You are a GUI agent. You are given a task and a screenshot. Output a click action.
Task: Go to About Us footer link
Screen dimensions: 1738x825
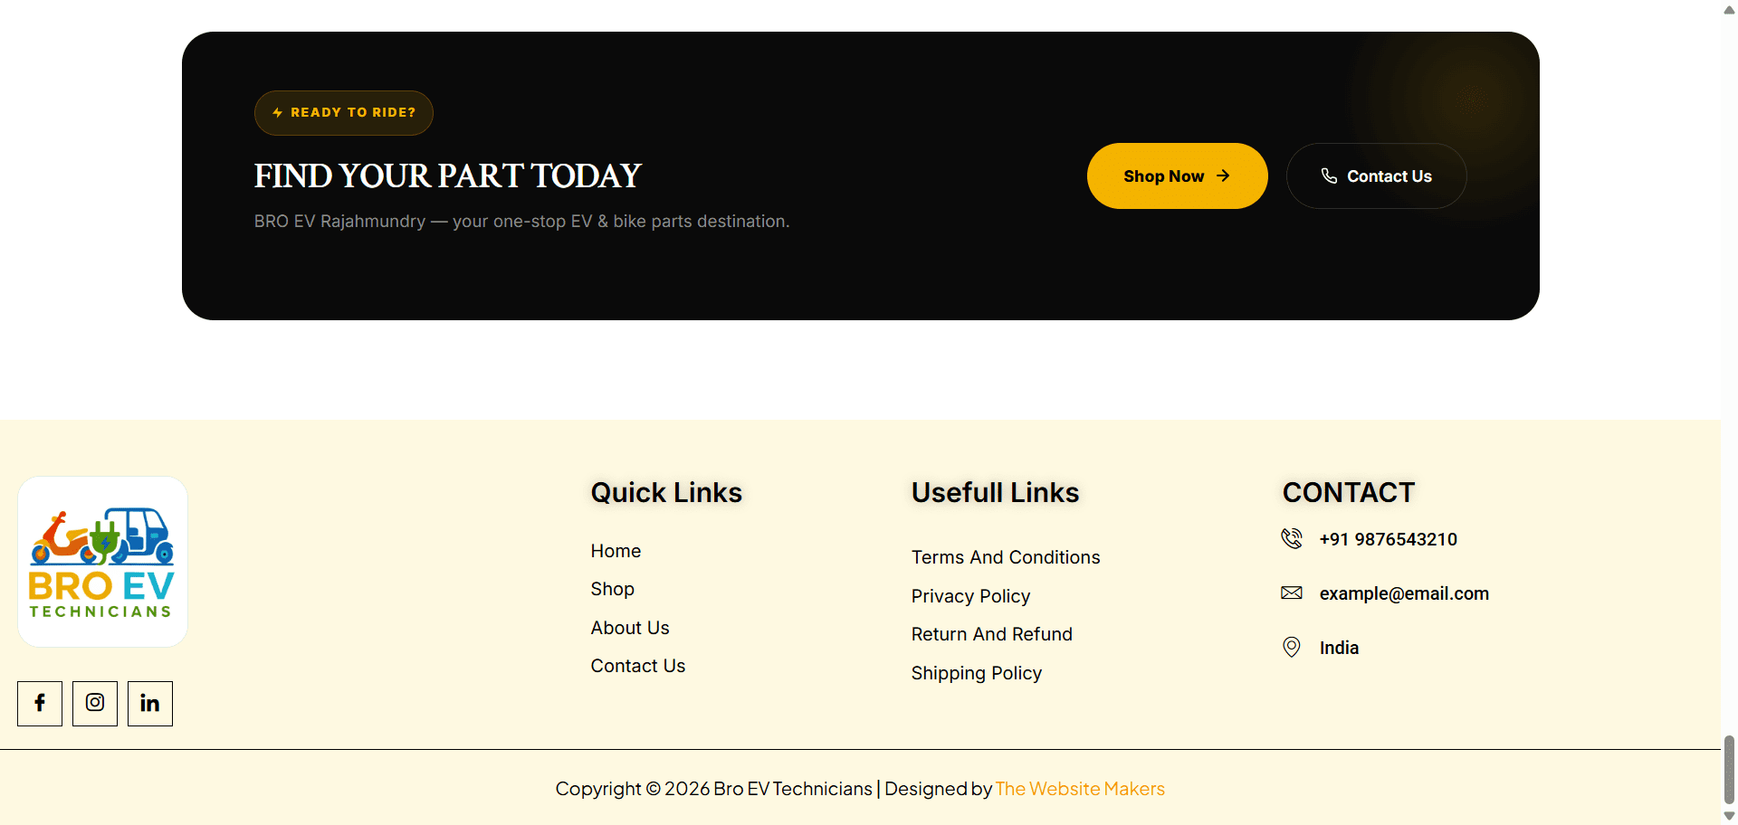(x=630, y=628)
